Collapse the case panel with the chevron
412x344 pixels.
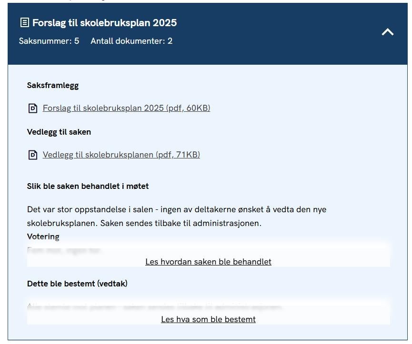pyautogui.click(x=388, y=32)
